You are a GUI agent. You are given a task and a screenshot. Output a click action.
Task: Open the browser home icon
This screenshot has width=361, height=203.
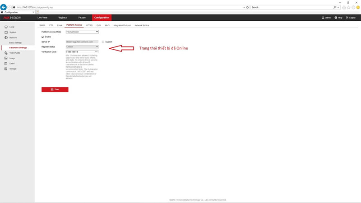[x=344, y=7]
